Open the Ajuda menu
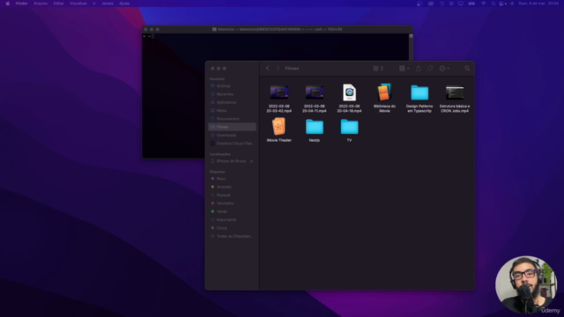The width and height of the screenshot is (564, 317). pyautogui.click(x=124, y=4)
